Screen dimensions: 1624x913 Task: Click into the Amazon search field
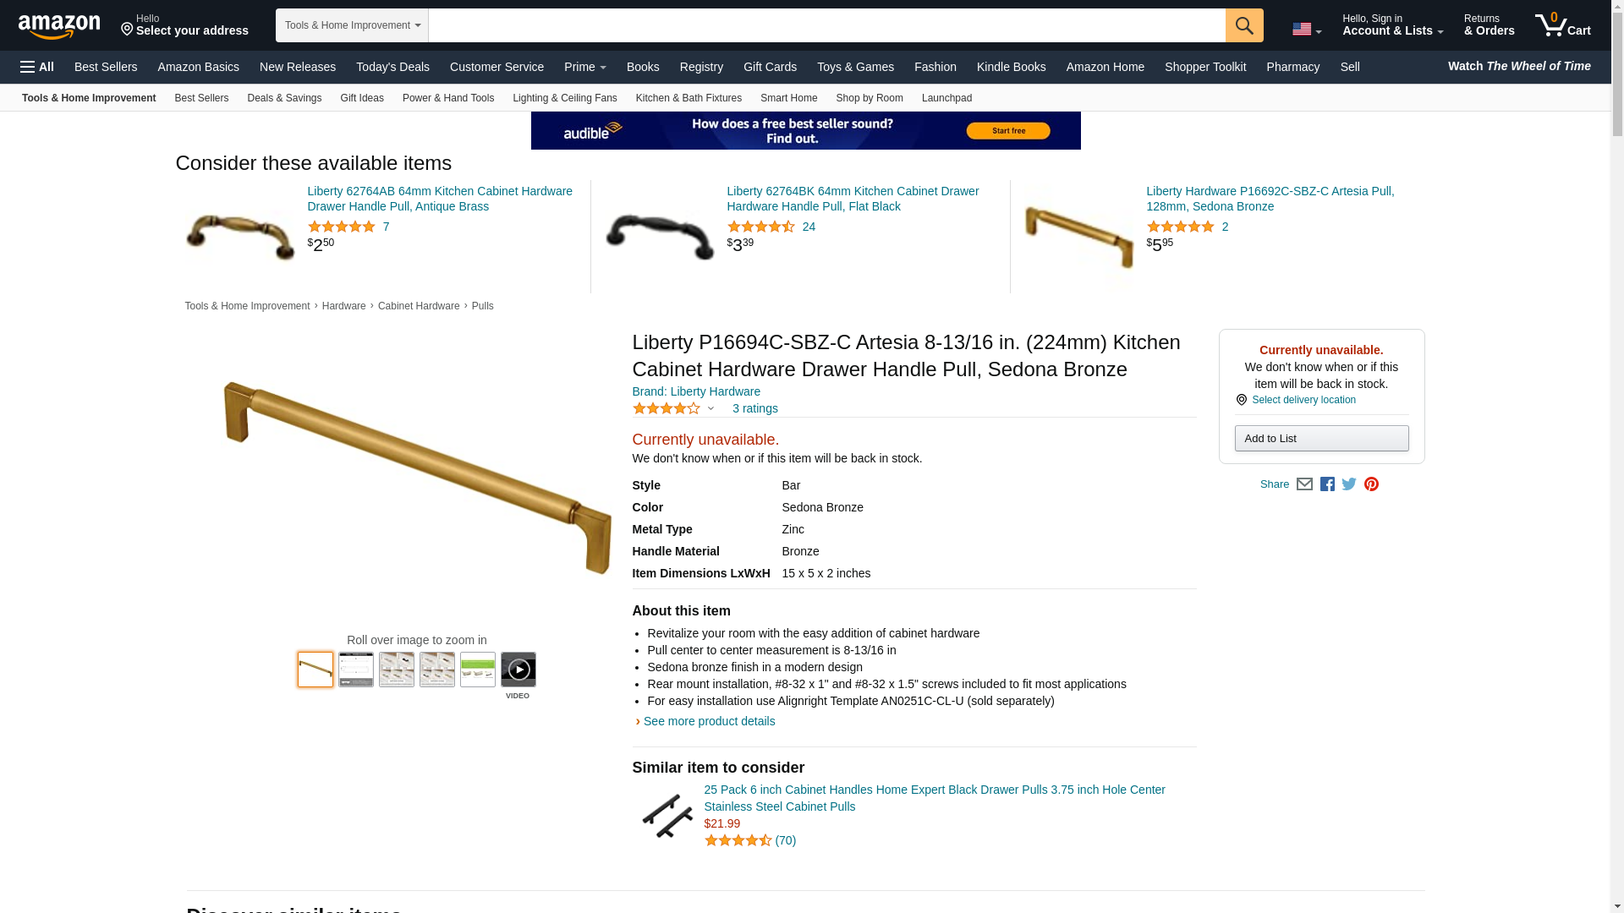pyautogui.click(x=826, y=25)
